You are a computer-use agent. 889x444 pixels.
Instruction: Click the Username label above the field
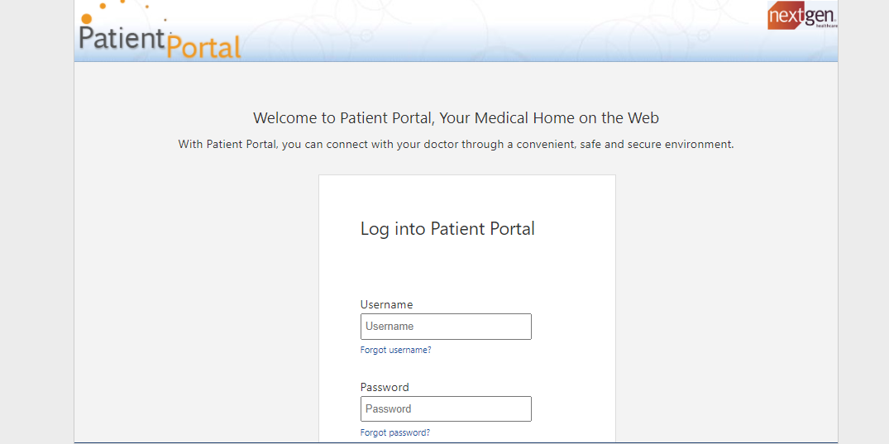pyautogui.click(x=387, y=304)
